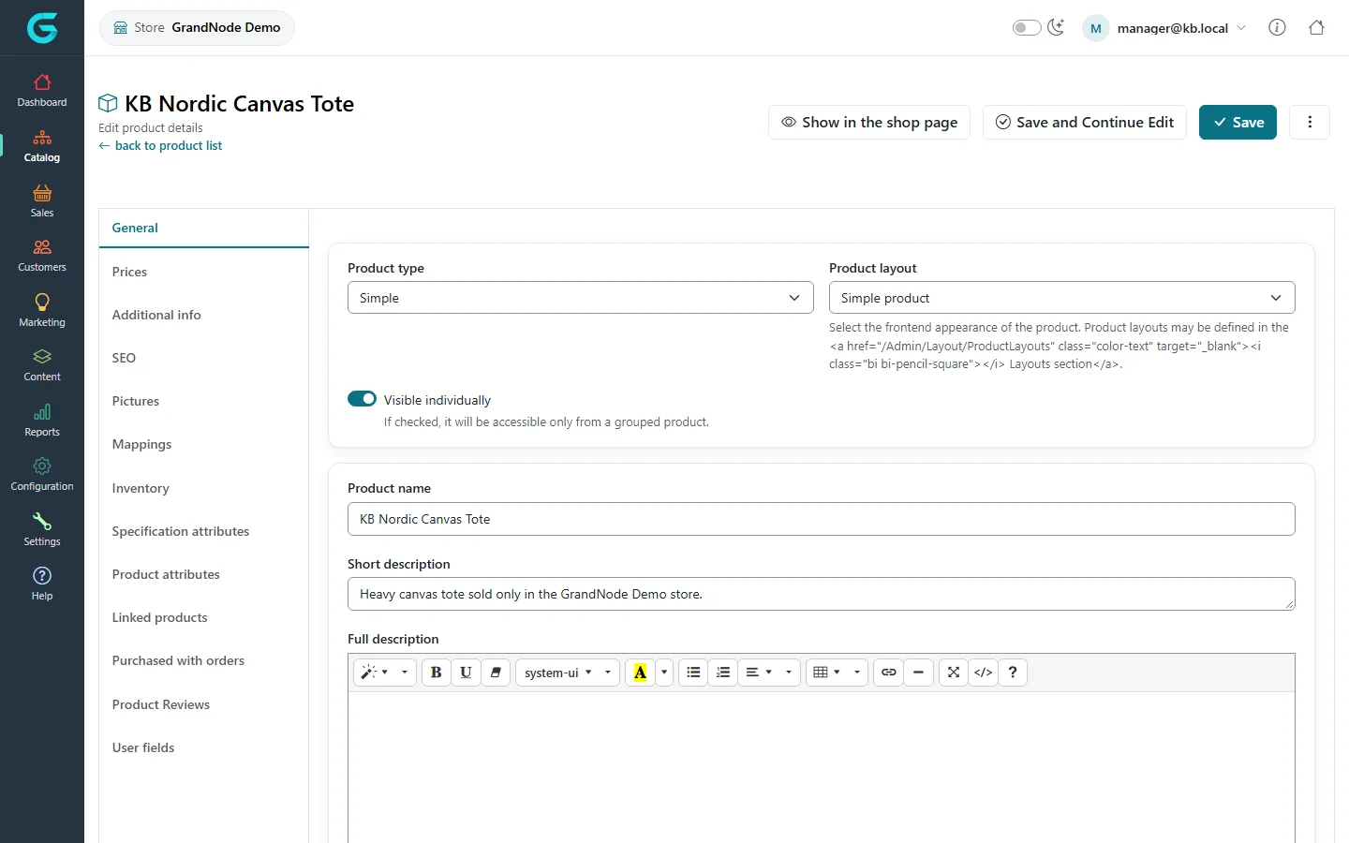Open the system-ui font family dropdown
This screenshot has height=843, width=1349.
568,673
